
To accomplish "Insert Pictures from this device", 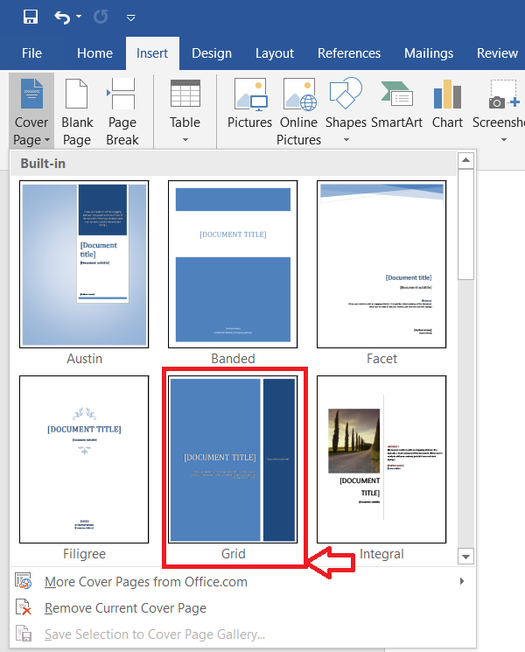I will (x=250, y=104).
